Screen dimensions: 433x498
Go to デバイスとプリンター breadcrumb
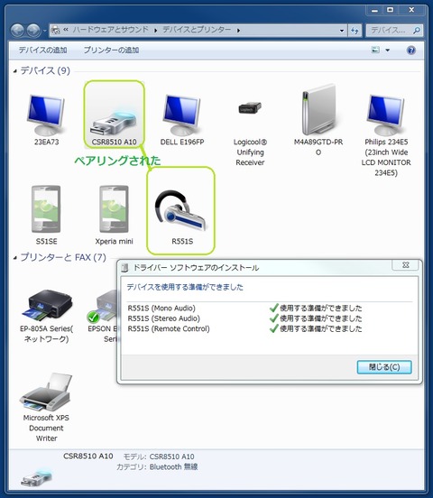click(197, 30)
